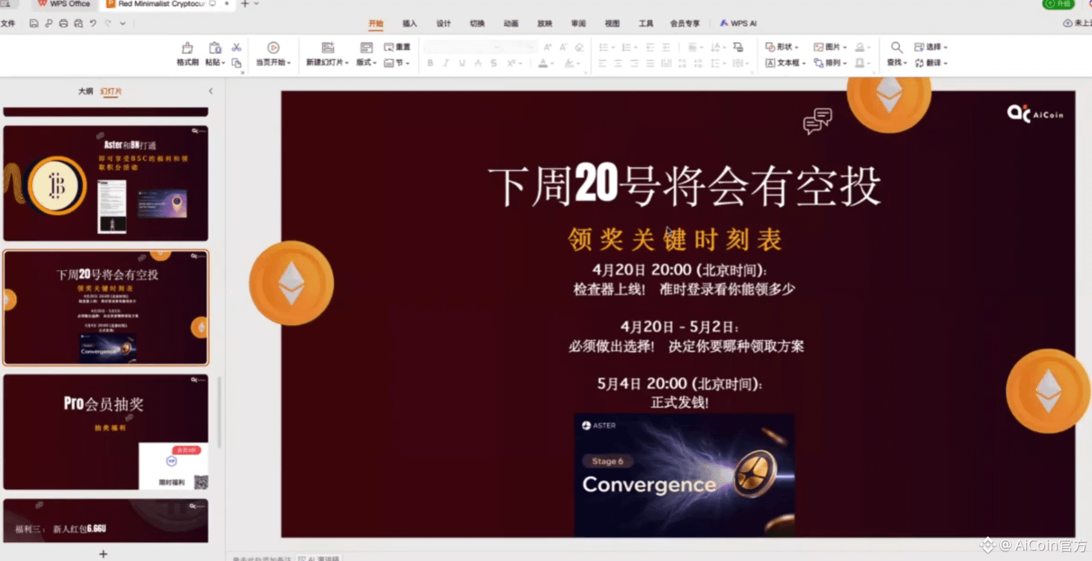1092x561 pixels.
Task: Open the text highlight color picker
Action: (x=569, y=63)
